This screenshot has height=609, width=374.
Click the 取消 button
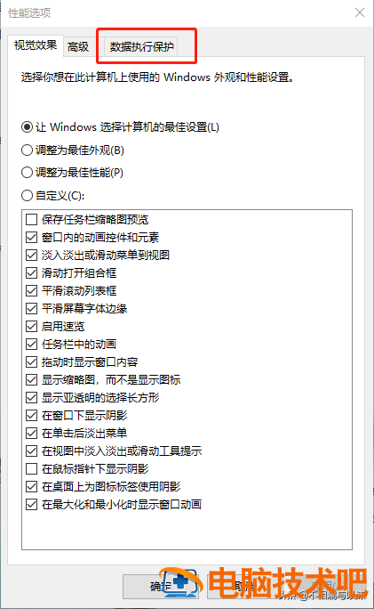pos(246,587)
